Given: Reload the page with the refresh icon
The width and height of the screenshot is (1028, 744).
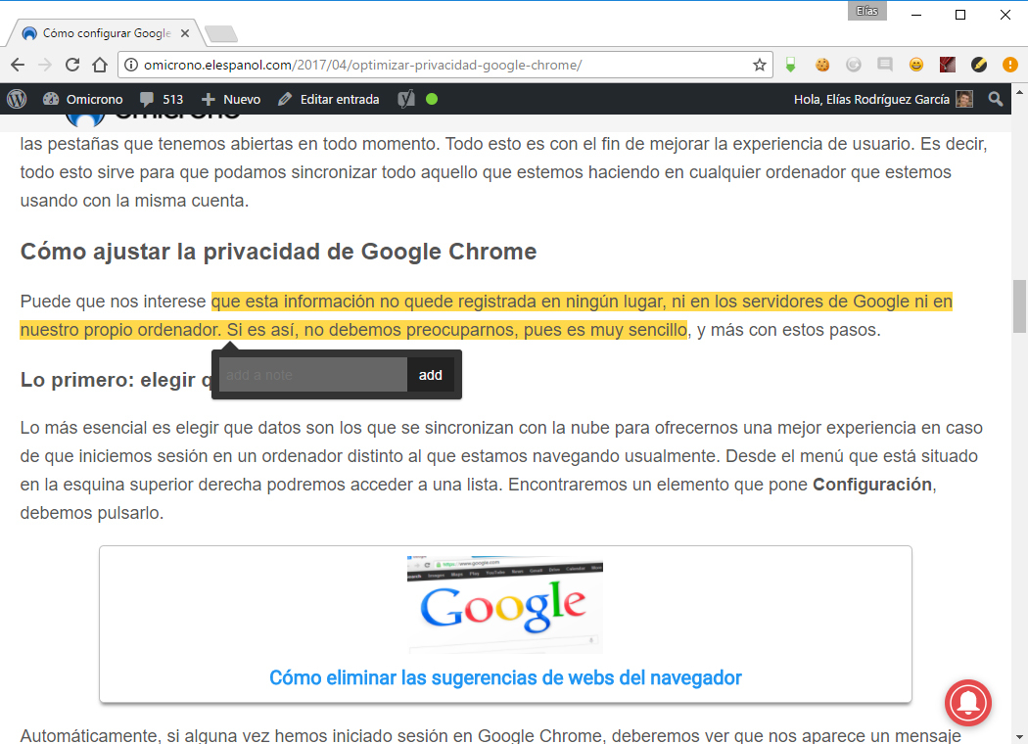Looking at the screenshot, I should coord(71,64).
